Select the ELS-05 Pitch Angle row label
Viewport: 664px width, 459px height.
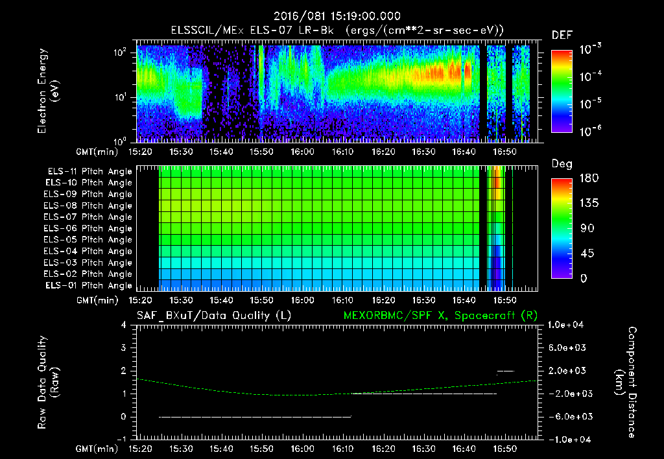(x=88, y=240)
